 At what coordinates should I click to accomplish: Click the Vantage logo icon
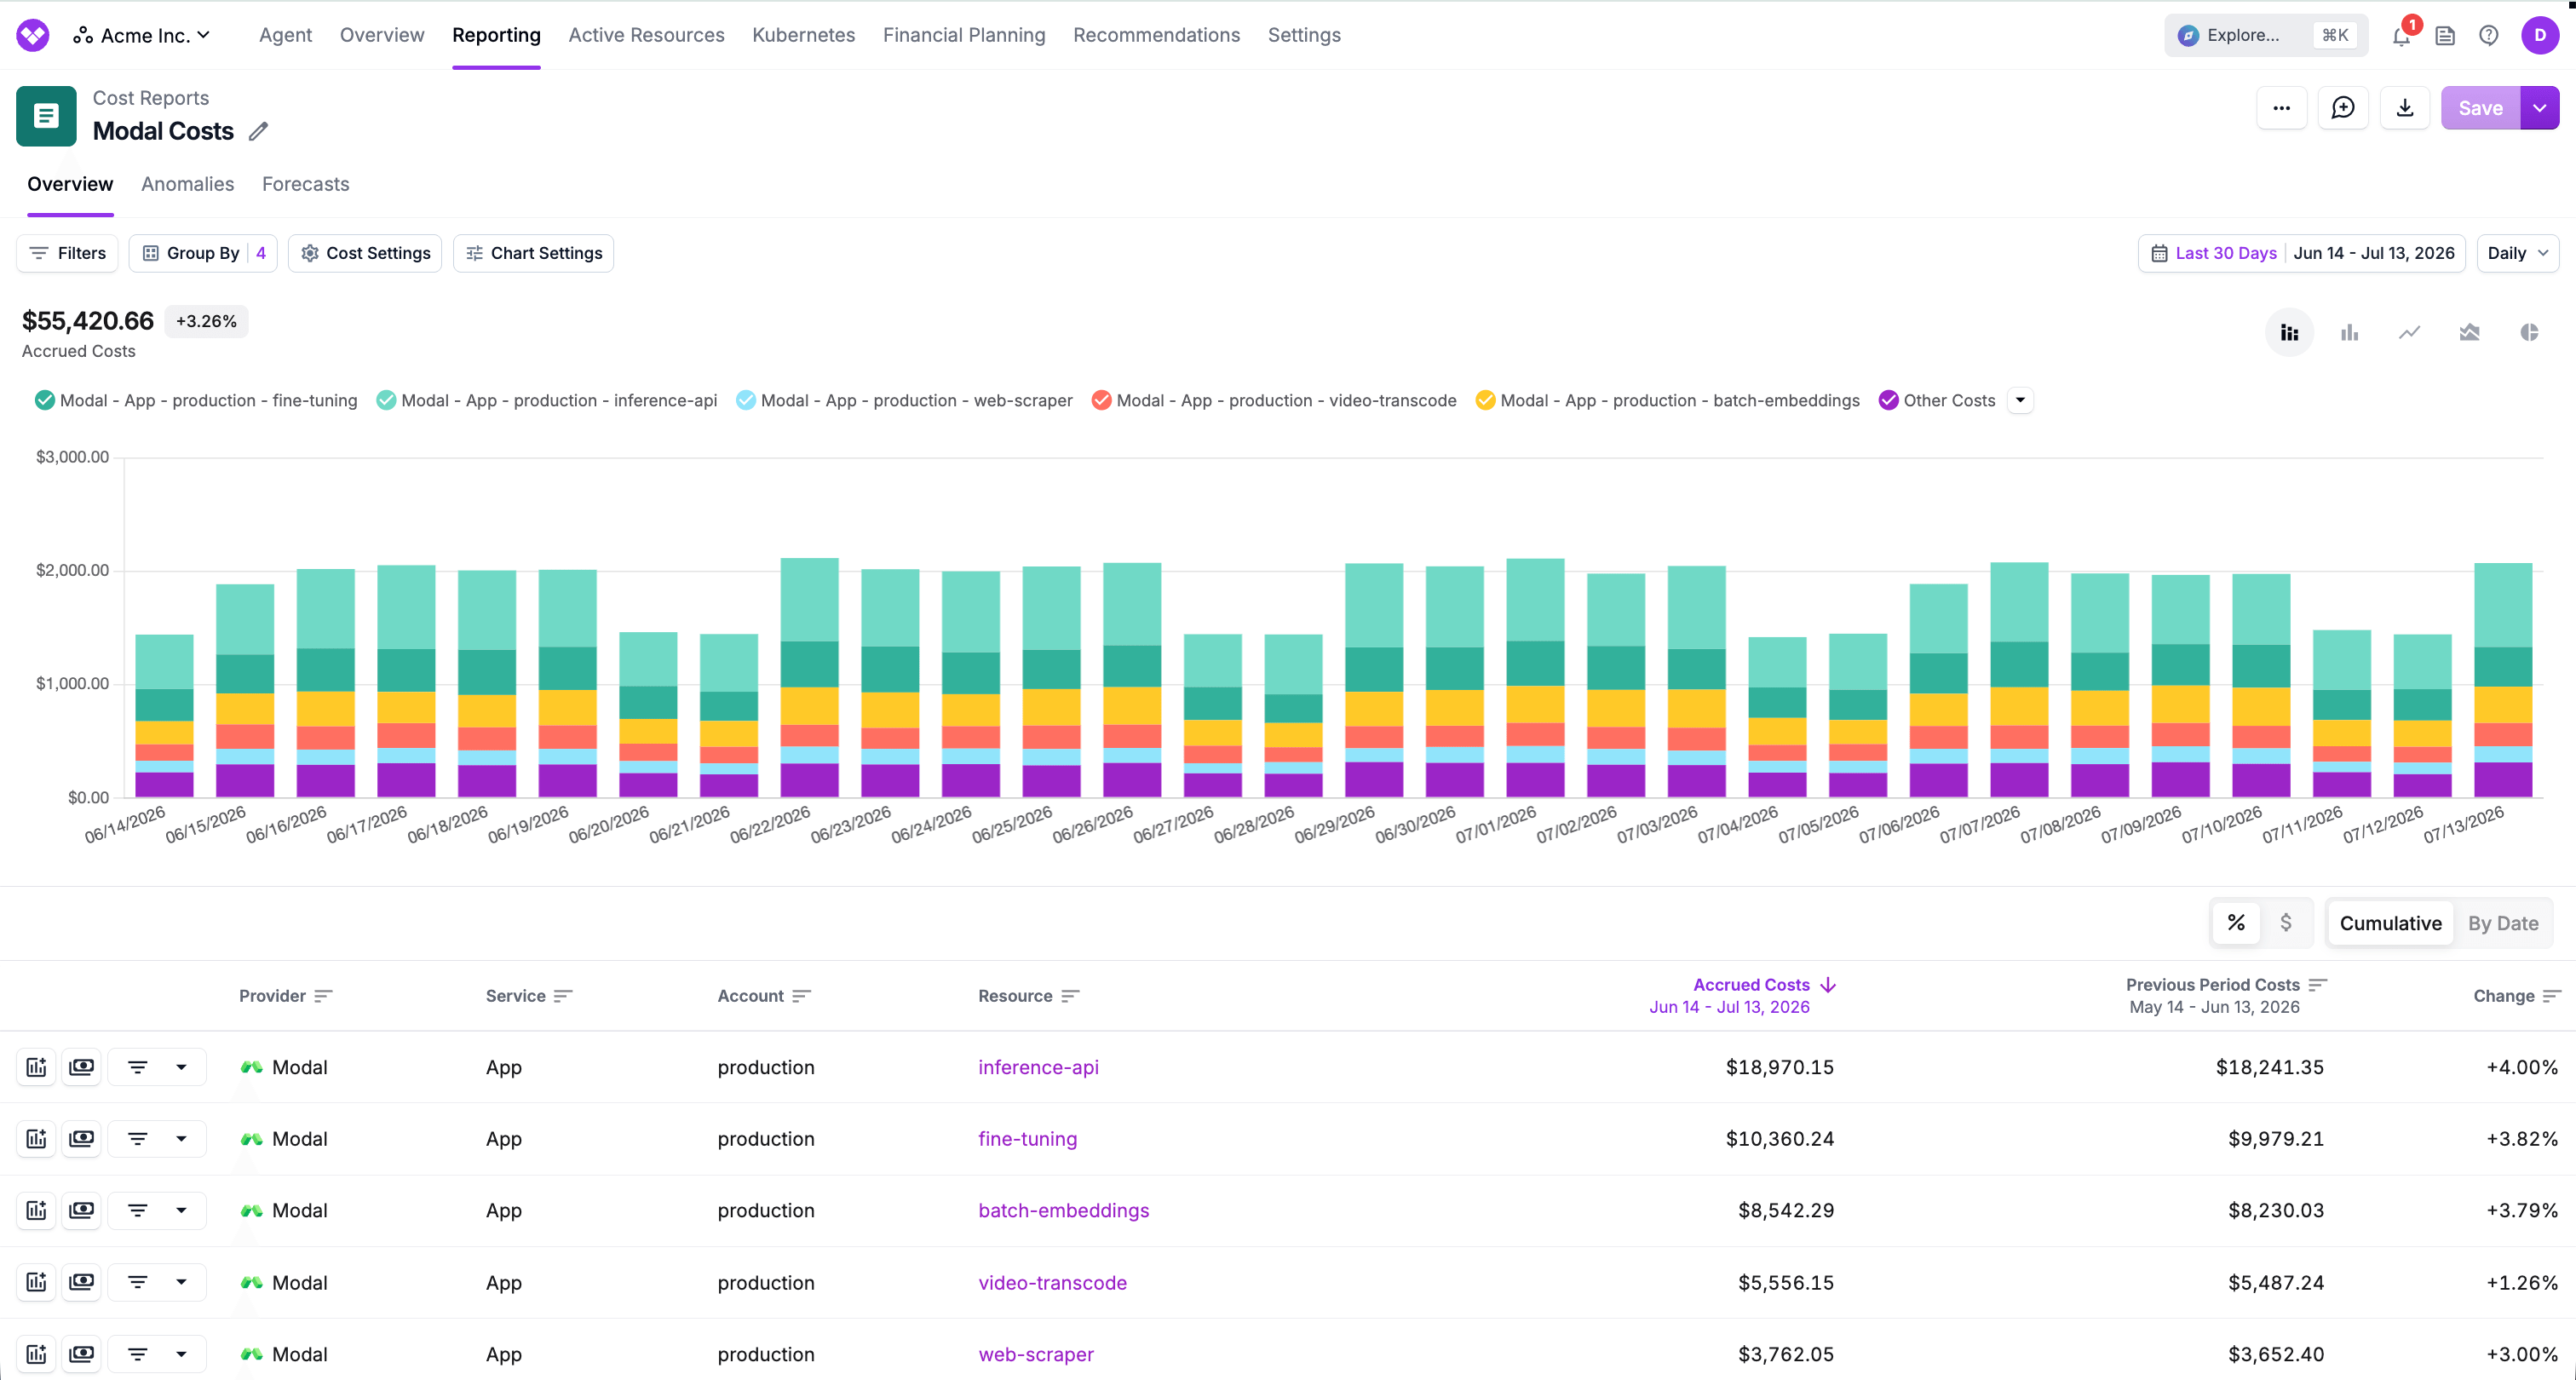[x=33, y=35]
